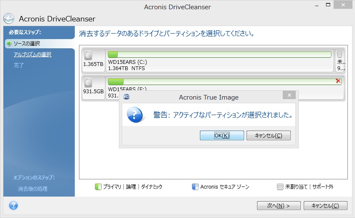Click the 次へ(N) > button
This screenshot has width=355, height=218.
click(x=279, y=205)
